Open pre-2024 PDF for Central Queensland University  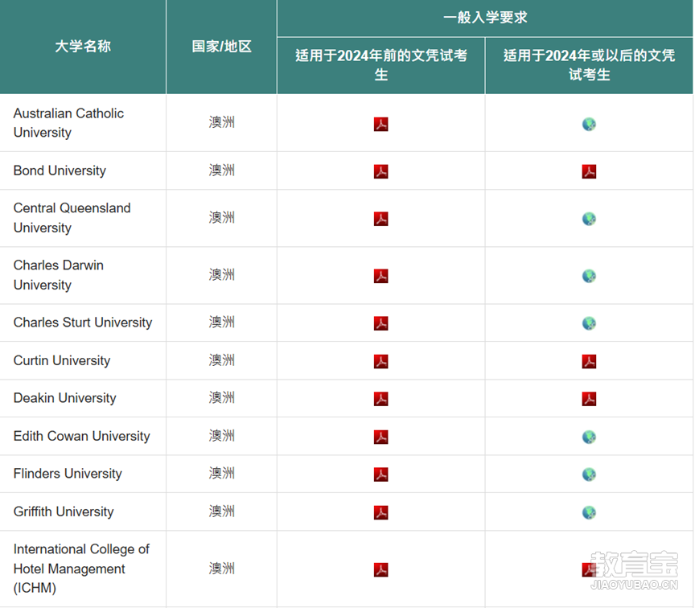click(380, 219)
